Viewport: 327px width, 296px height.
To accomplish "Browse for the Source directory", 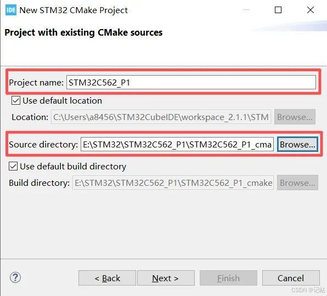I will (297, 144).
